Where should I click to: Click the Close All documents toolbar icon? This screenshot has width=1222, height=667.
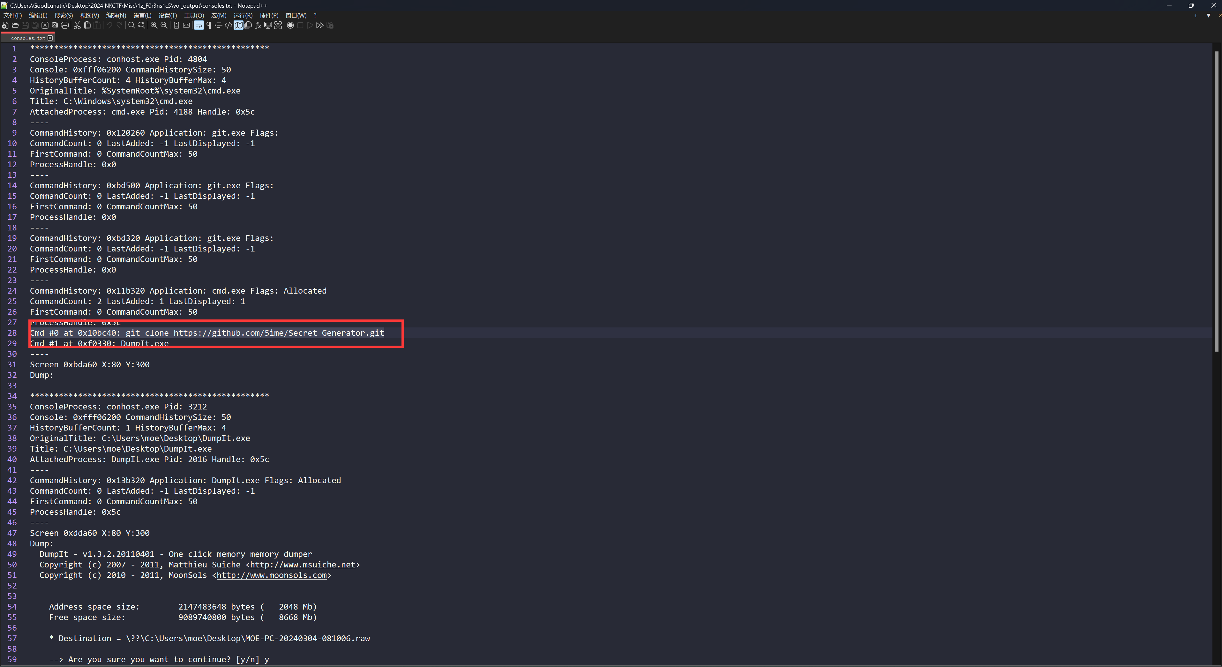click(x=55, y=25)
